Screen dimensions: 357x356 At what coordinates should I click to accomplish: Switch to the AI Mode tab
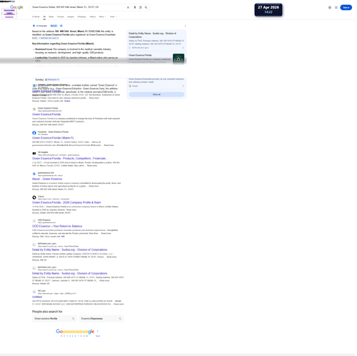tap(36, 16)
